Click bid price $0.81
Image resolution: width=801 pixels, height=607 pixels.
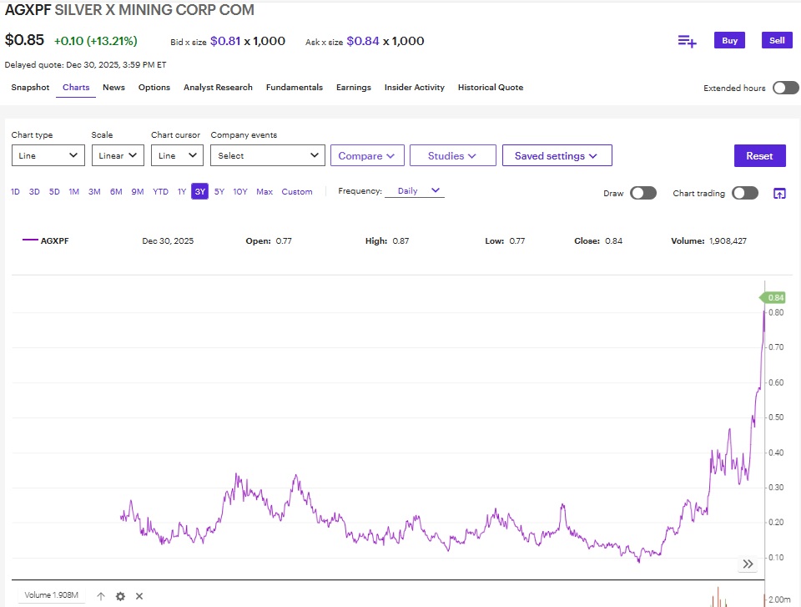(x=225, y=41)
